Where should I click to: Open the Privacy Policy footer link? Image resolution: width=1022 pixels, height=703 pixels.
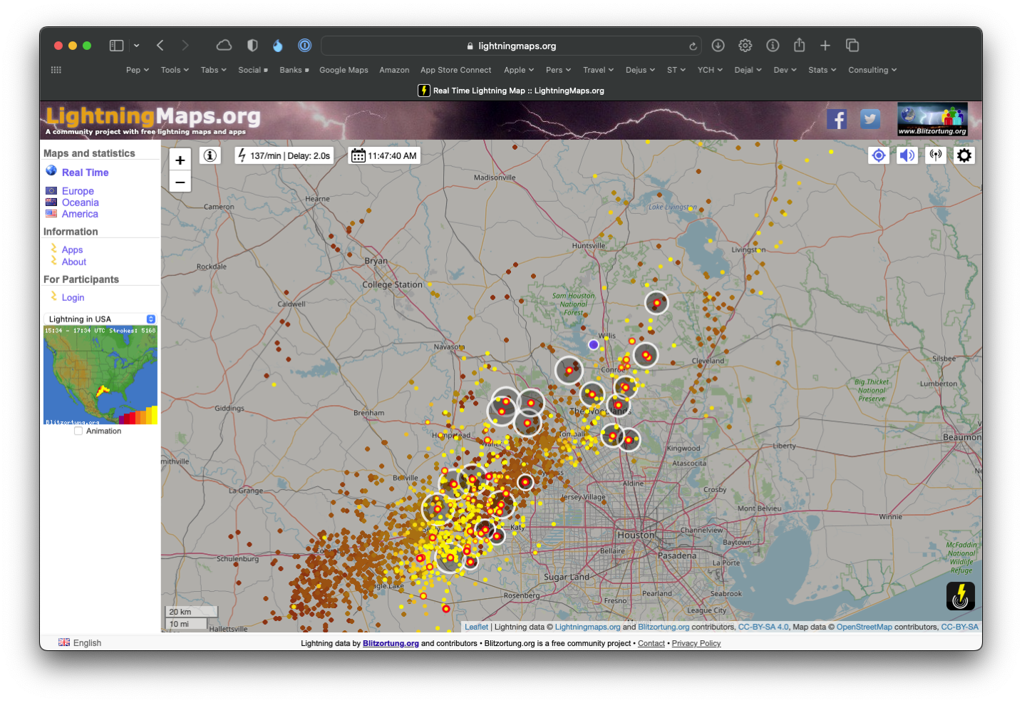point(696,643)
